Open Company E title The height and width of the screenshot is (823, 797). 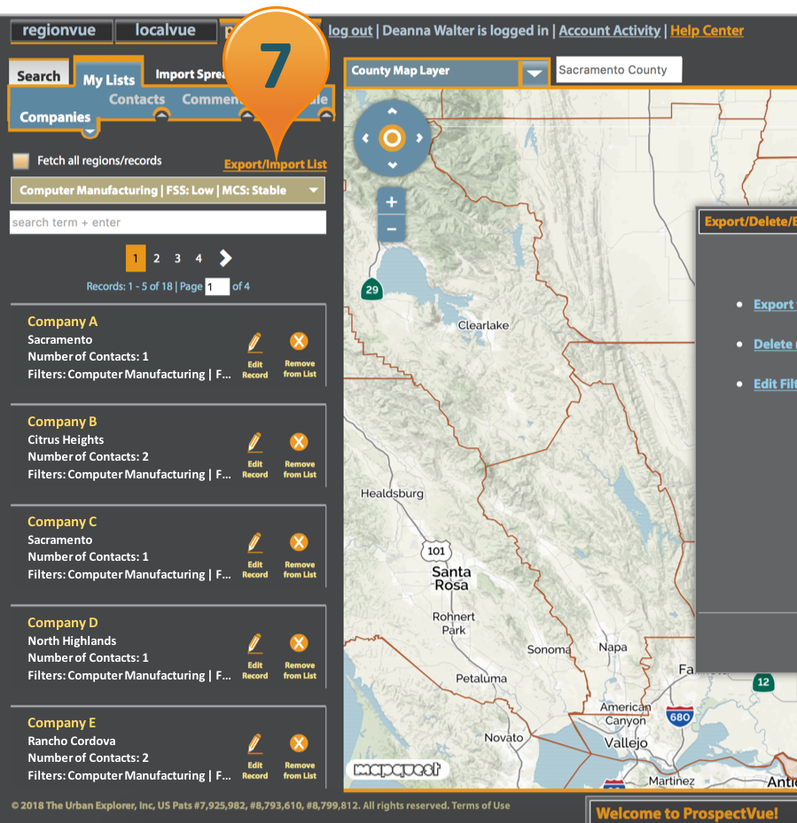click(61, 723)
